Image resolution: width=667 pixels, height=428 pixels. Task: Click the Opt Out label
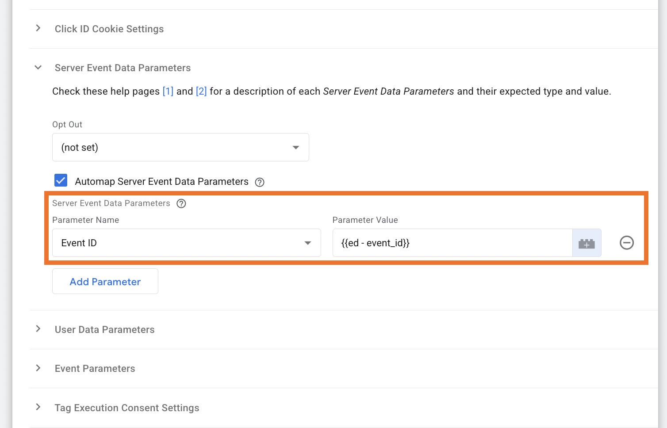[x=67, y=125]
